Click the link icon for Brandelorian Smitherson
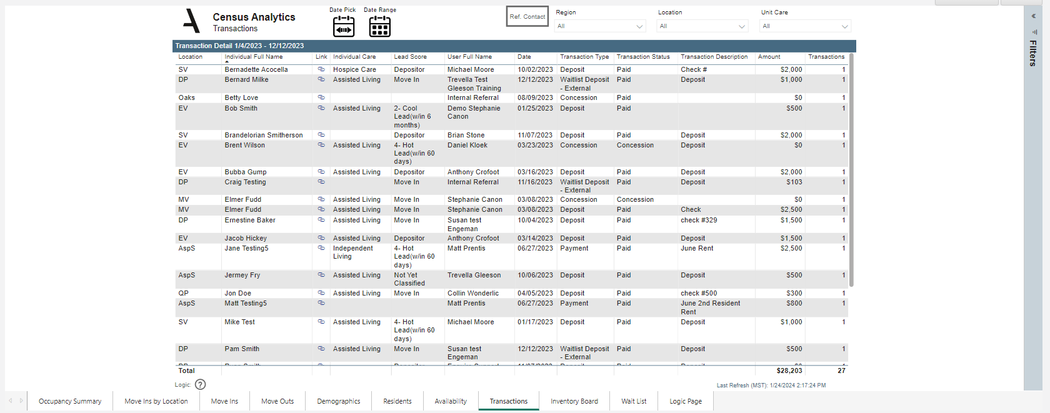The width and height of the screenshot is (1050, 413). (x=321, y=135)
